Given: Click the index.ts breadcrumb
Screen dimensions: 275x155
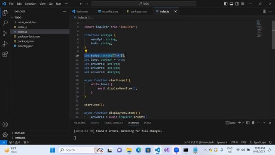Looking at the screenshot, I should click(82, 18).
